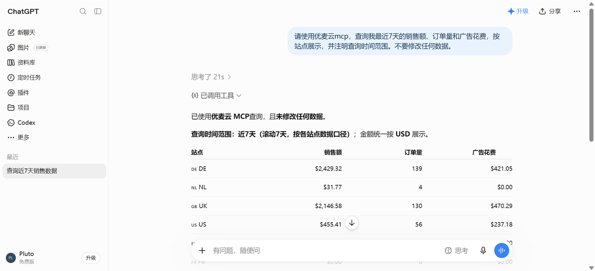Click the vertical page scrollbar thumb

pyautogui.click(x=591, y=74)
